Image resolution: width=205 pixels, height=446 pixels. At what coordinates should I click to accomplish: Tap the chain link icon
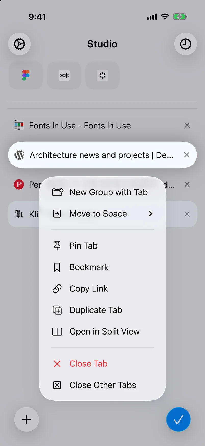pyautogui.click(x=57, y=289)
